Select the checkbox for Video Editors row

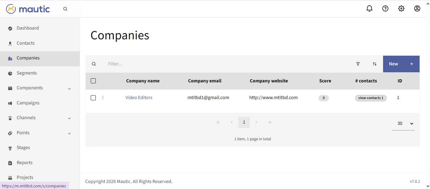click(93, 97)
